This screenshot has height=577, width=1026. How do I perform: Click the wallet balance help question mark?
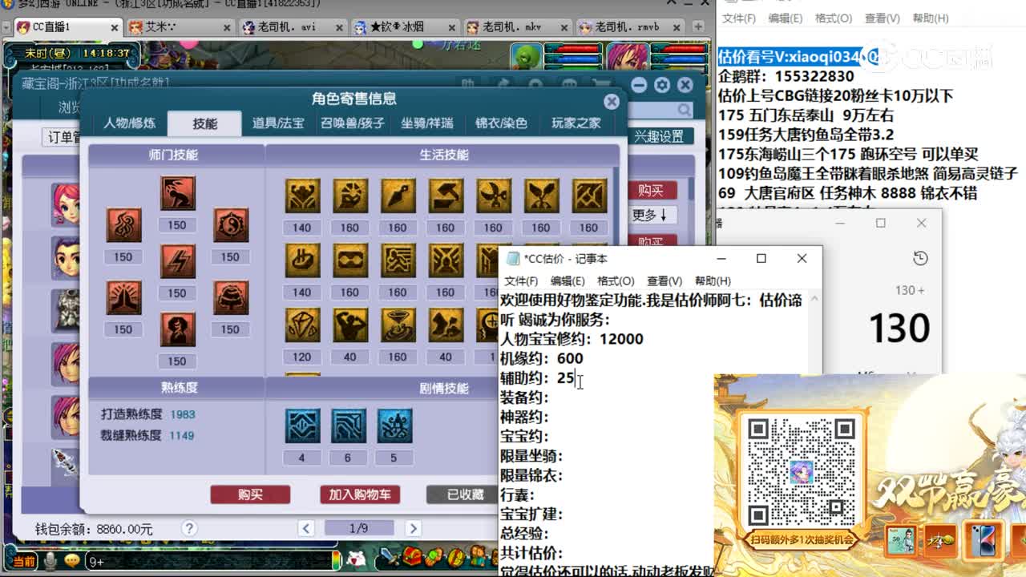coord(189,528)
